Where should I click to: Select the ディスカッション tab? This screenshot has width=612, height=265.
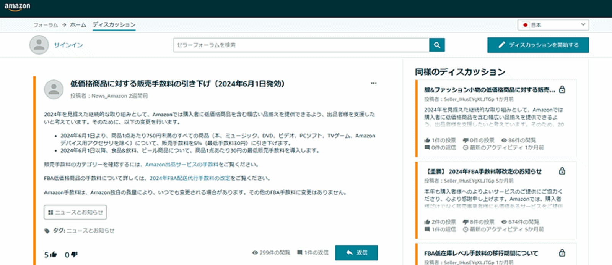click(x=114, y=25)
